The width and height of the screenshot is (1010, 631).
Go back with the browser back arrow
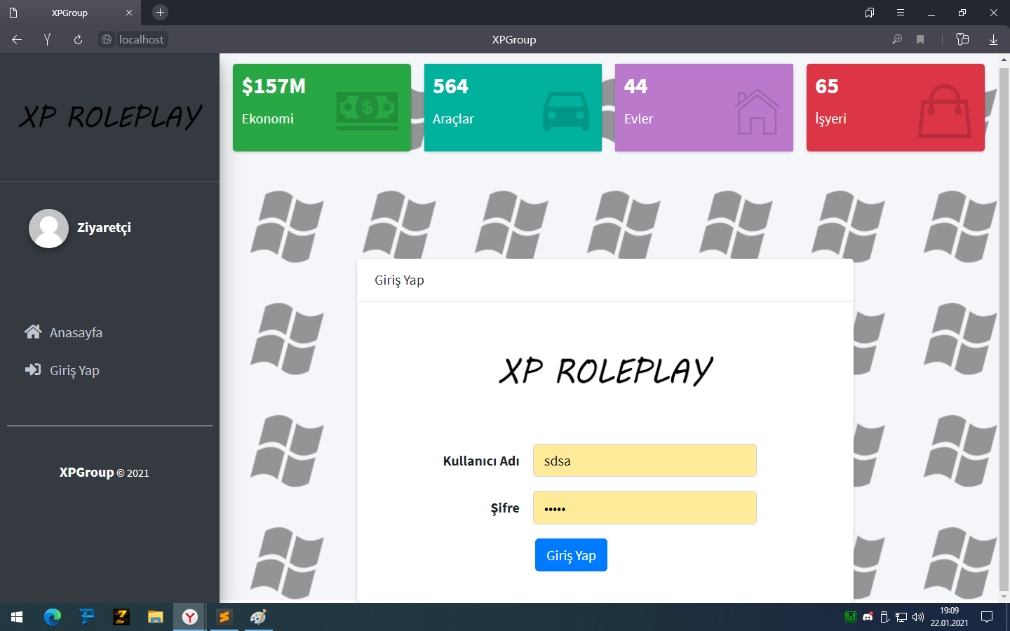pos(17,40)
